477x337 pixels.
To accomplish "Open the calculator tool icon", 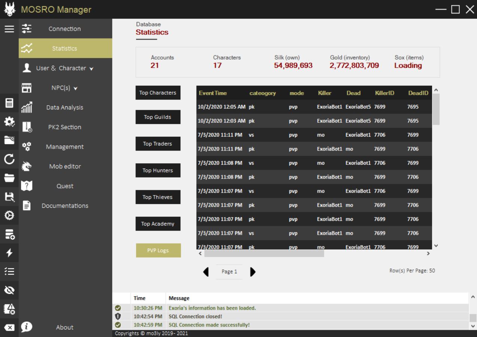I will pos(9,103).
